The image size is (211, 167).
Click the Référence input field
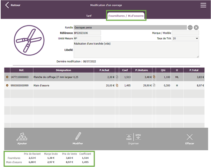tap(87, 33)
